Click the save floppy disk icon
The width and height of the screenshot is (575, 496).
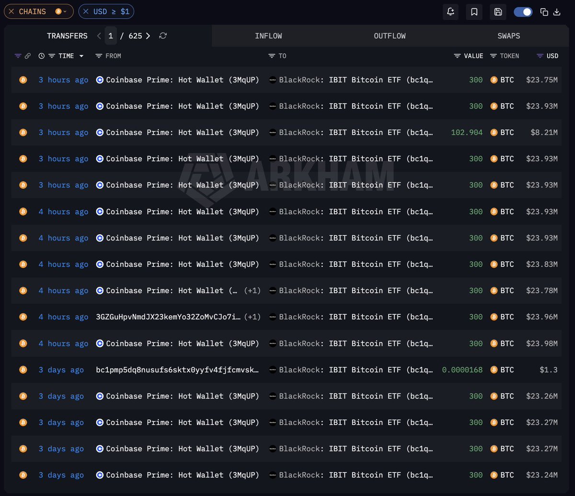[498, 12]
